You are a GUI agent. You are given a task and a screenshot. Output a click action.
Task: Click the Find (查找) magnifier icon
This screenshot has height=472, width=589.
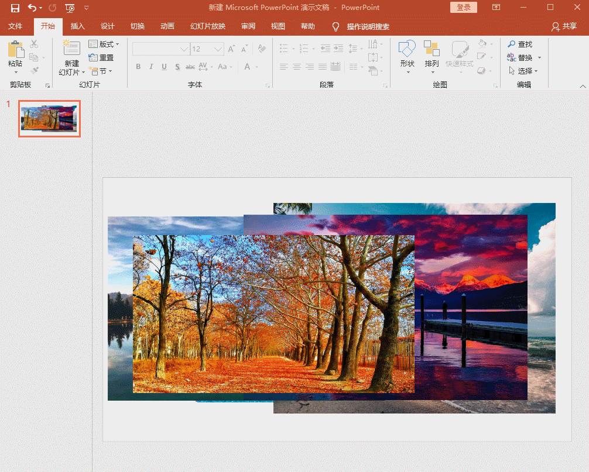tap(512, 44)
